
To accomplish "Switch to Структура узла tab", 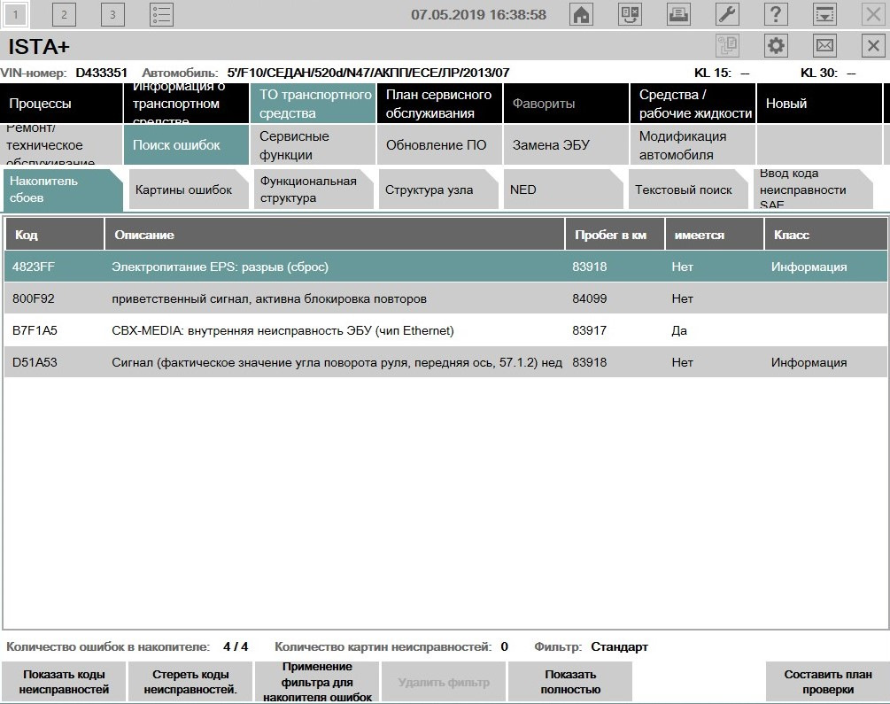I will click(x=438, y=190).
